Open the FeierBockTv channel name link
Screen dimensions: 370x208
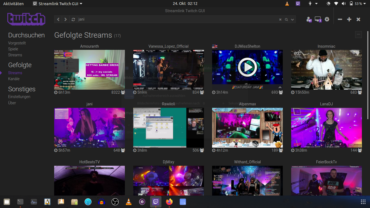point(326,162)
